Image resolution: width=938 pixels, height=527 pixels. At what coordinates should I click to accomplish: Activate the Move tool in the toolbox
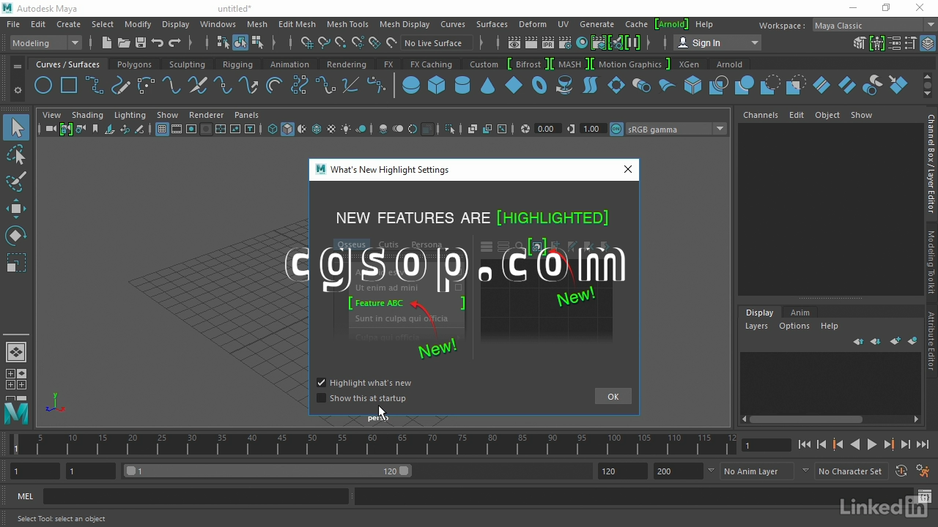point(16,209)
